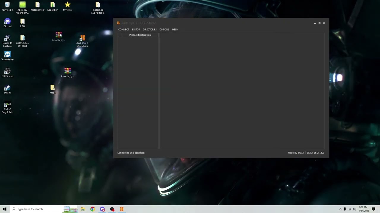
Task: Open the OPTIONS menu
Action: pyautogui.click(x=164, y=30)
